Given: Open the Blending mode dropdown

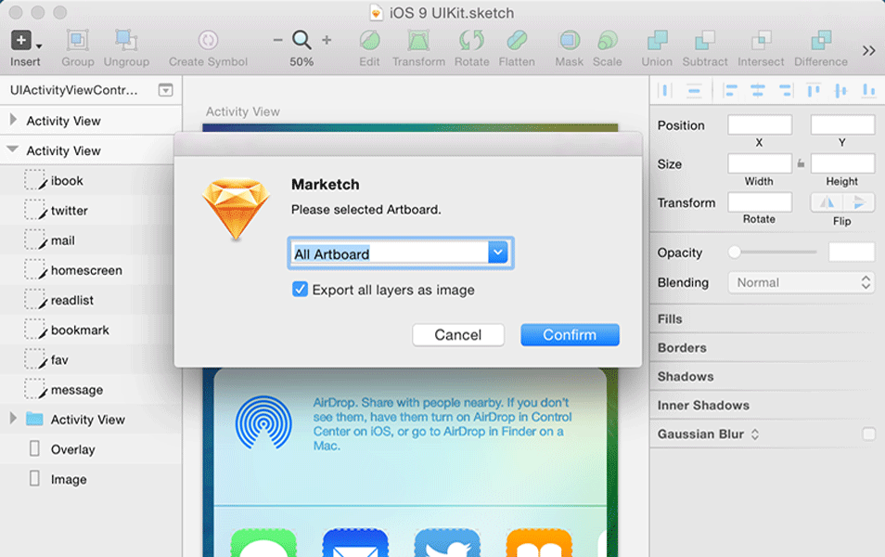Looking at the screenshot, I should pos(801,282).
